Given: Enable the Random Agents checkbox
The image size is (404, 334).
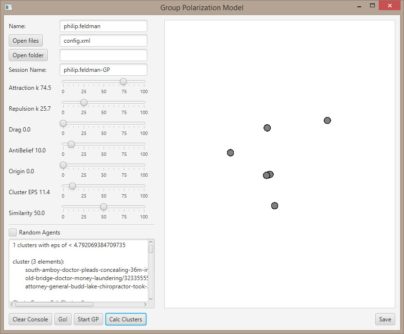Looking at the screenshot, I should click(x=13, y=233).
